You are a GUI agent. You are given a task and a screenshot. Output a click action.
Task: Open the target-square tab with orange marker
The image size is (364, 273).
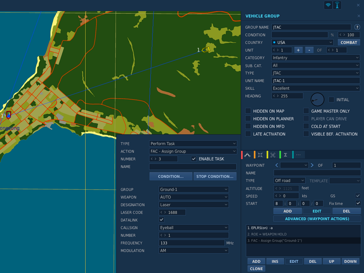[260, 155]
